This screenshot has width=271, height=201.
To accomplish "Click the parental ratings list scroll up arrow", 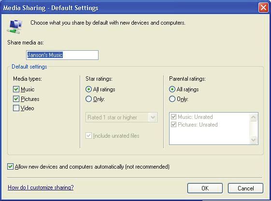I will tap(254, 117).
